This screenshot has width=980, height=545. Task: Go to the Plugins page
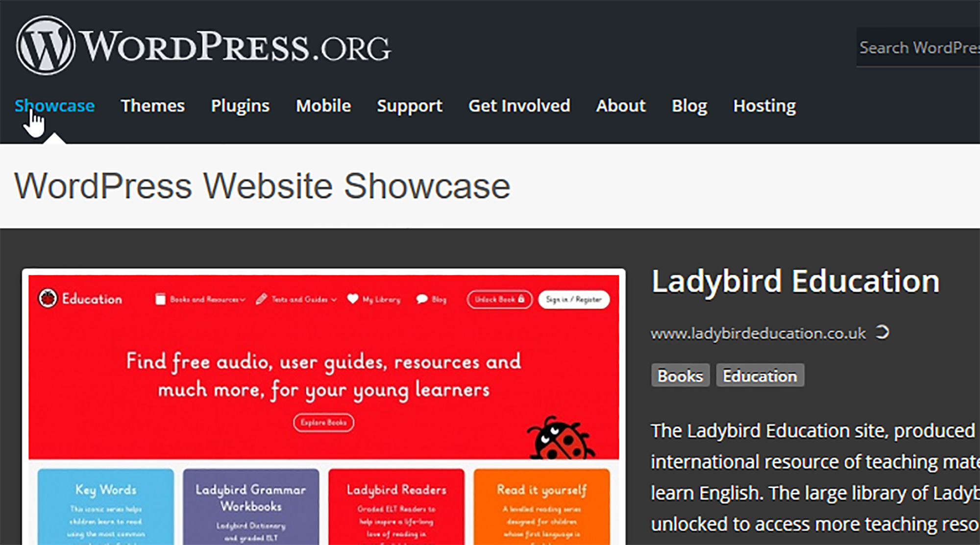pos(240,106)
